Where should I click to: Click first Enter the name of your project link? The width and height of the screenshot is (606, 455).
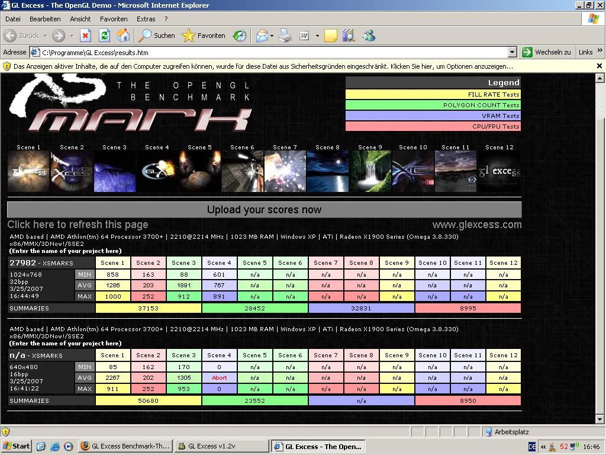(65, 251)
